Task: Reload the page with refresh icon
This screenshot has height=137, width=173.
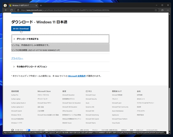Action: 11,10
